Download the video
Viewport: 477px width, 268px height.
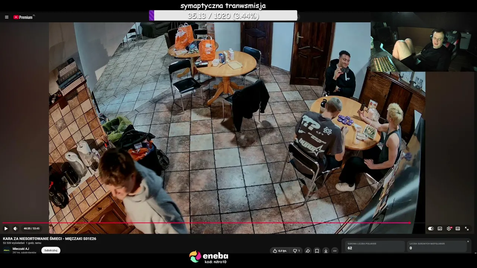(326, 251)
